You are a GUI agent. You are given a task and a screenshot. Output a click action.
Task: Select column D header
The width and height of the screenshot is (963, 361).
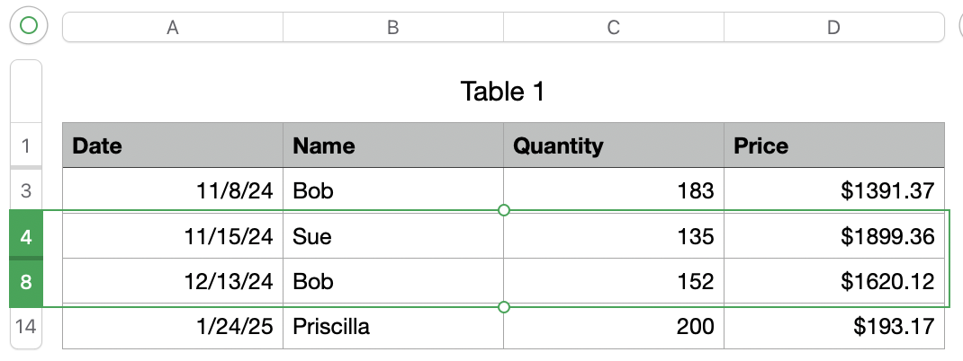(x=833, y=28)
